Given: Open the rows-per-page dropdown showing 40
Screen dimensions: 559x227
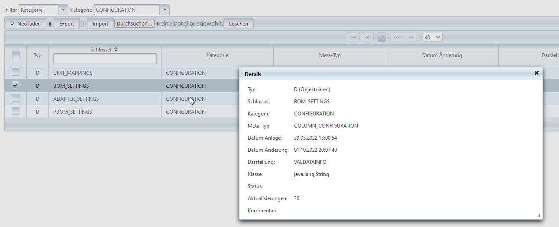Looking at the screenshot, I should click(x=433, y=38).
